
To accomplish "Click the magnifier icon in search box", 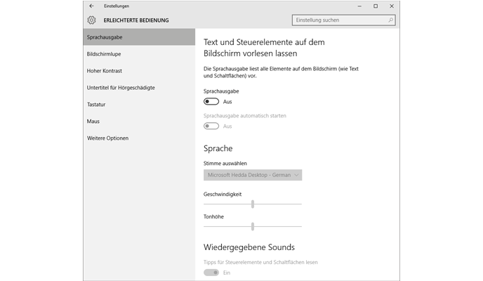I will pos(392,20).
